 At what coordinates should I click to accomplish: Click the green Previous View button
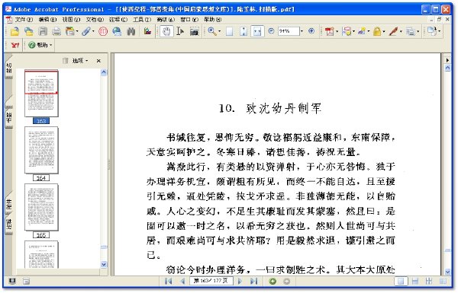273,281
